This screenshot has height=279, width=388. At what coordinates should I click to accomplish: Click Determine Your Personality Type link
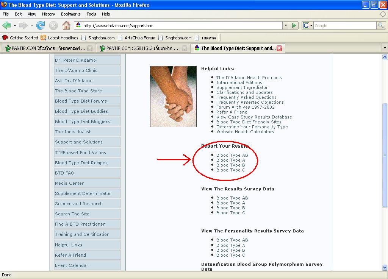click(252, 127)
